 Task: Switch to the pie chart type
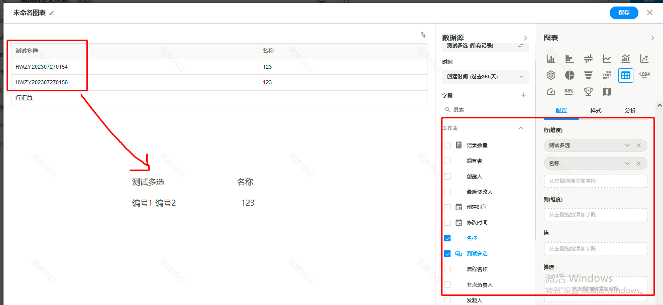click(x=570, y=75)
